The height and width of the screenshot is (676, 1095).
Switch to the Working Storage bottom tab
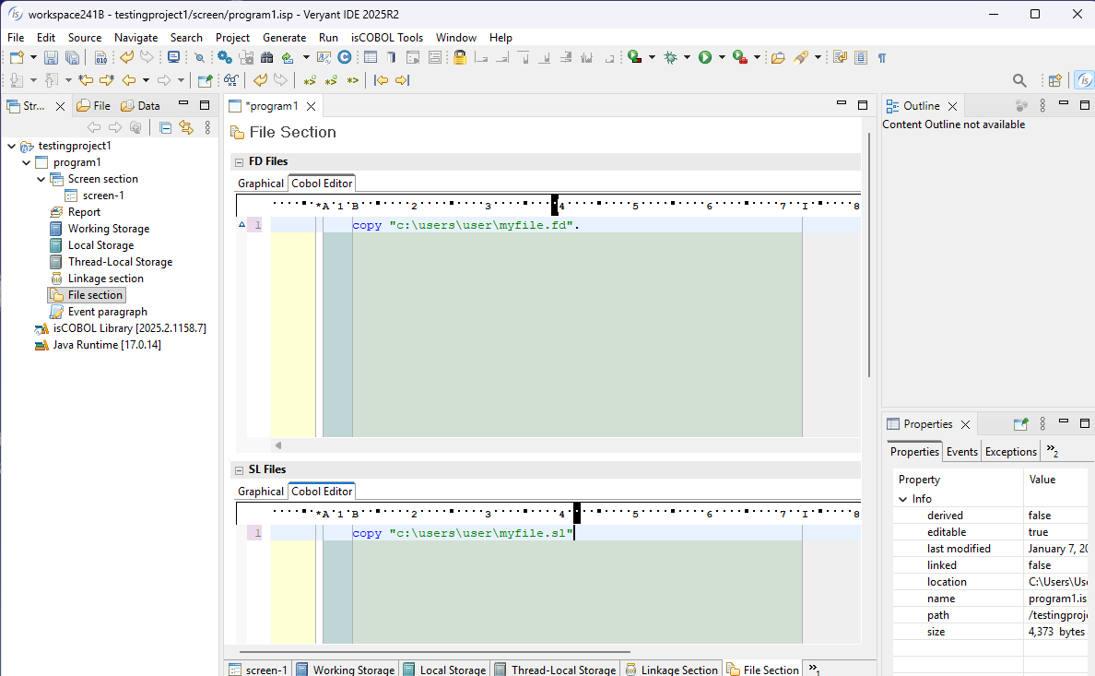click(x=347, y=670)
